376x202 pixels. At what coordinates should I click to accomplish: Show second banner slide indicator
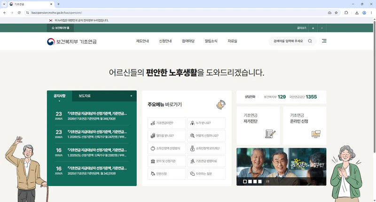pos(250,181)
